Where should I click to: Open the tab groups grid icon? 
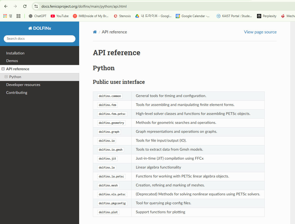coord(18,16)
